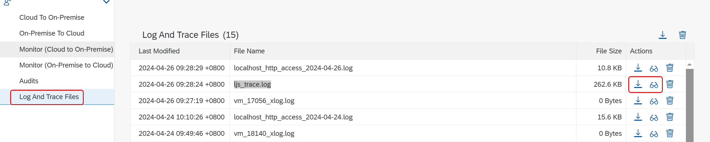Image resolution: width=710 pixels, height=142 pixels.
Task: Open Monitor (Cloud to On-Premise)
Action: coord(66,49)
